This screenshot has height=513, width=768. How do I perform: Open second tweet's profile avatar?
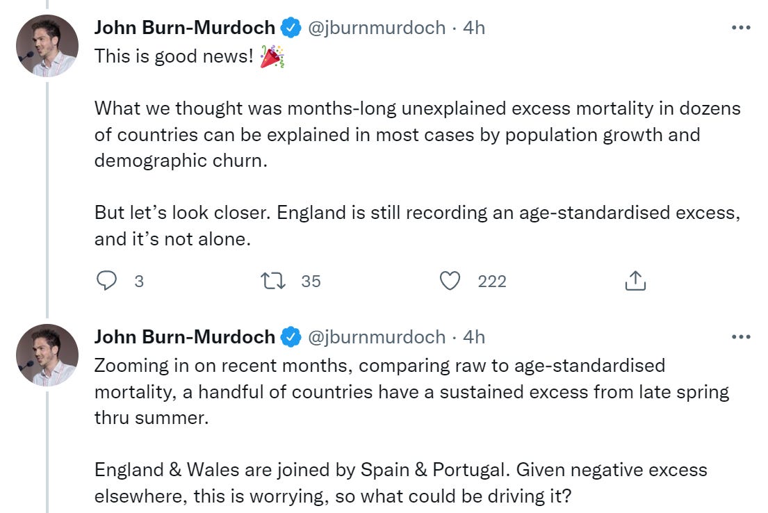(47, 355)
